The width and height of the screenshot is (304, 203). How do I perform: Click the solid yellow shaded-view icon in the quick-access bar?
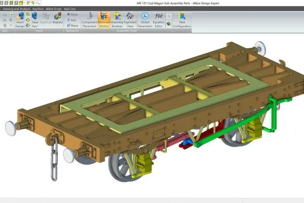(21, 3)
